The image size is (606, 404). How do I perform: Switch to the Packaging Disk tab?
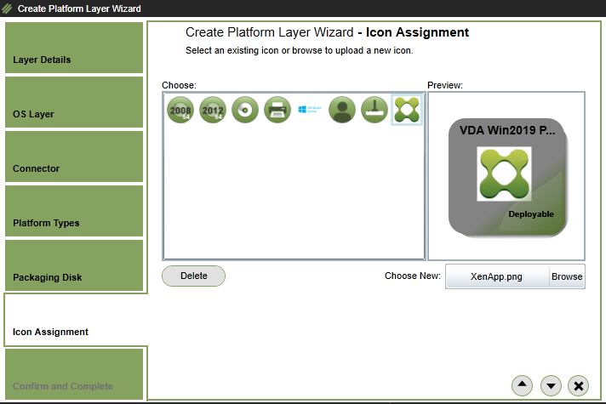point(74,265)
